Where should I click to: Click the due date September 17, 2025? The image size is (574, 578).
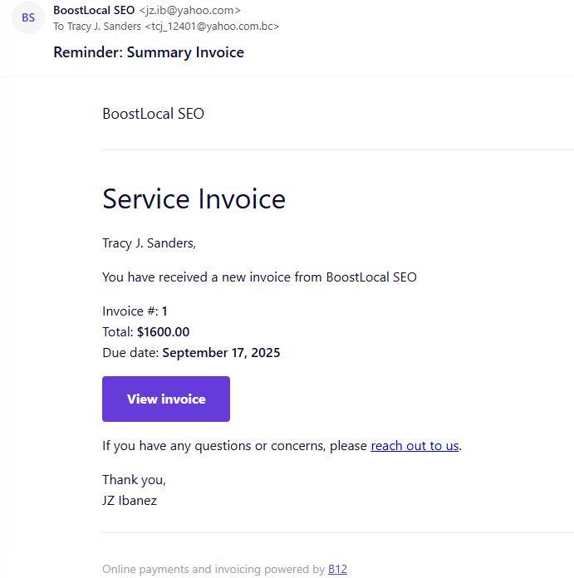[221, 353]
